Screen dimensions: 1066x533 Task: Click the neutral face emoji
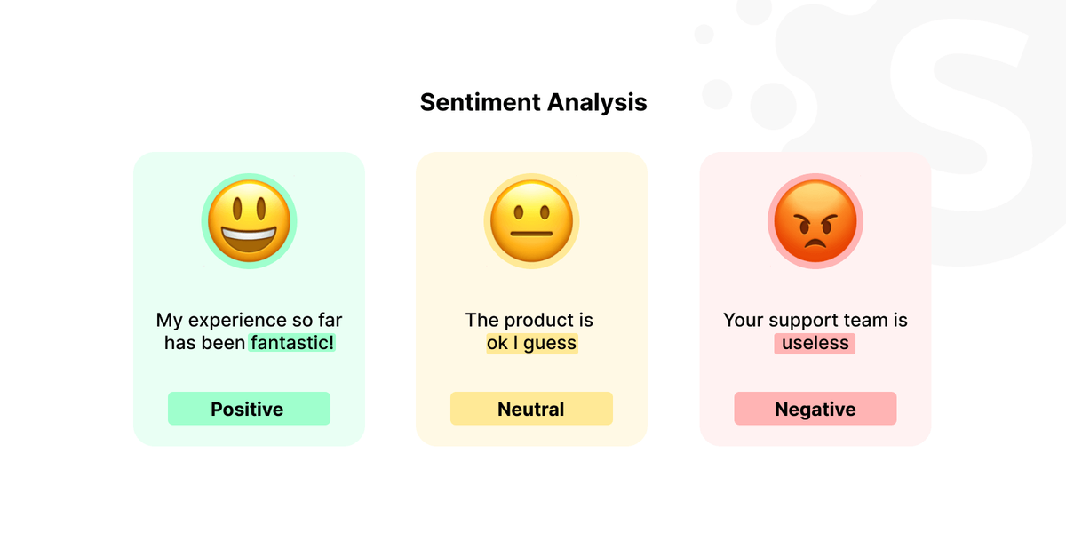pyautogui.click(x=531, y=221)
